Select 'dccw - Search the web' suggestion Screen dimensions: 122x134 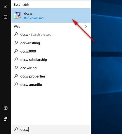coord(51,34)
